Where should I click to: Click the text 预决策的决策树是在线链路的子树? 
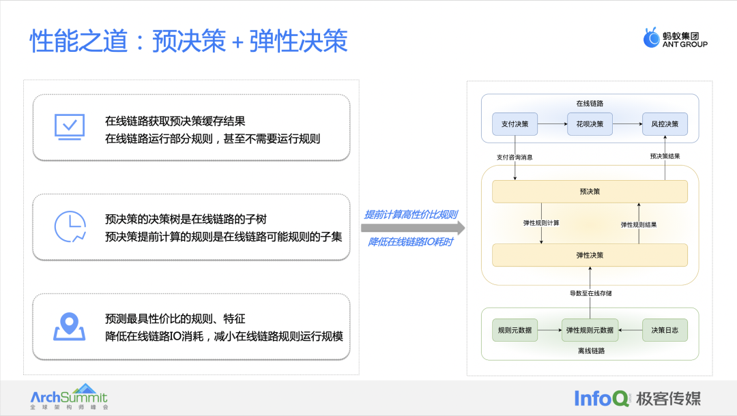tap(186, 220)
